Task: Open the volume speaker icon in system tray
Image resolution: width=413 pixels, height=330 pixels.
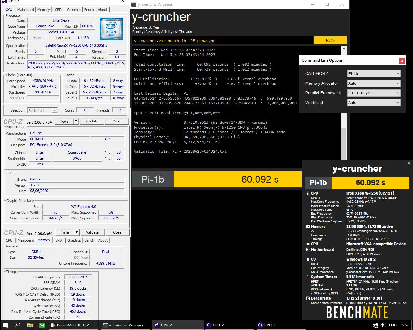Action: pos(383,325)
